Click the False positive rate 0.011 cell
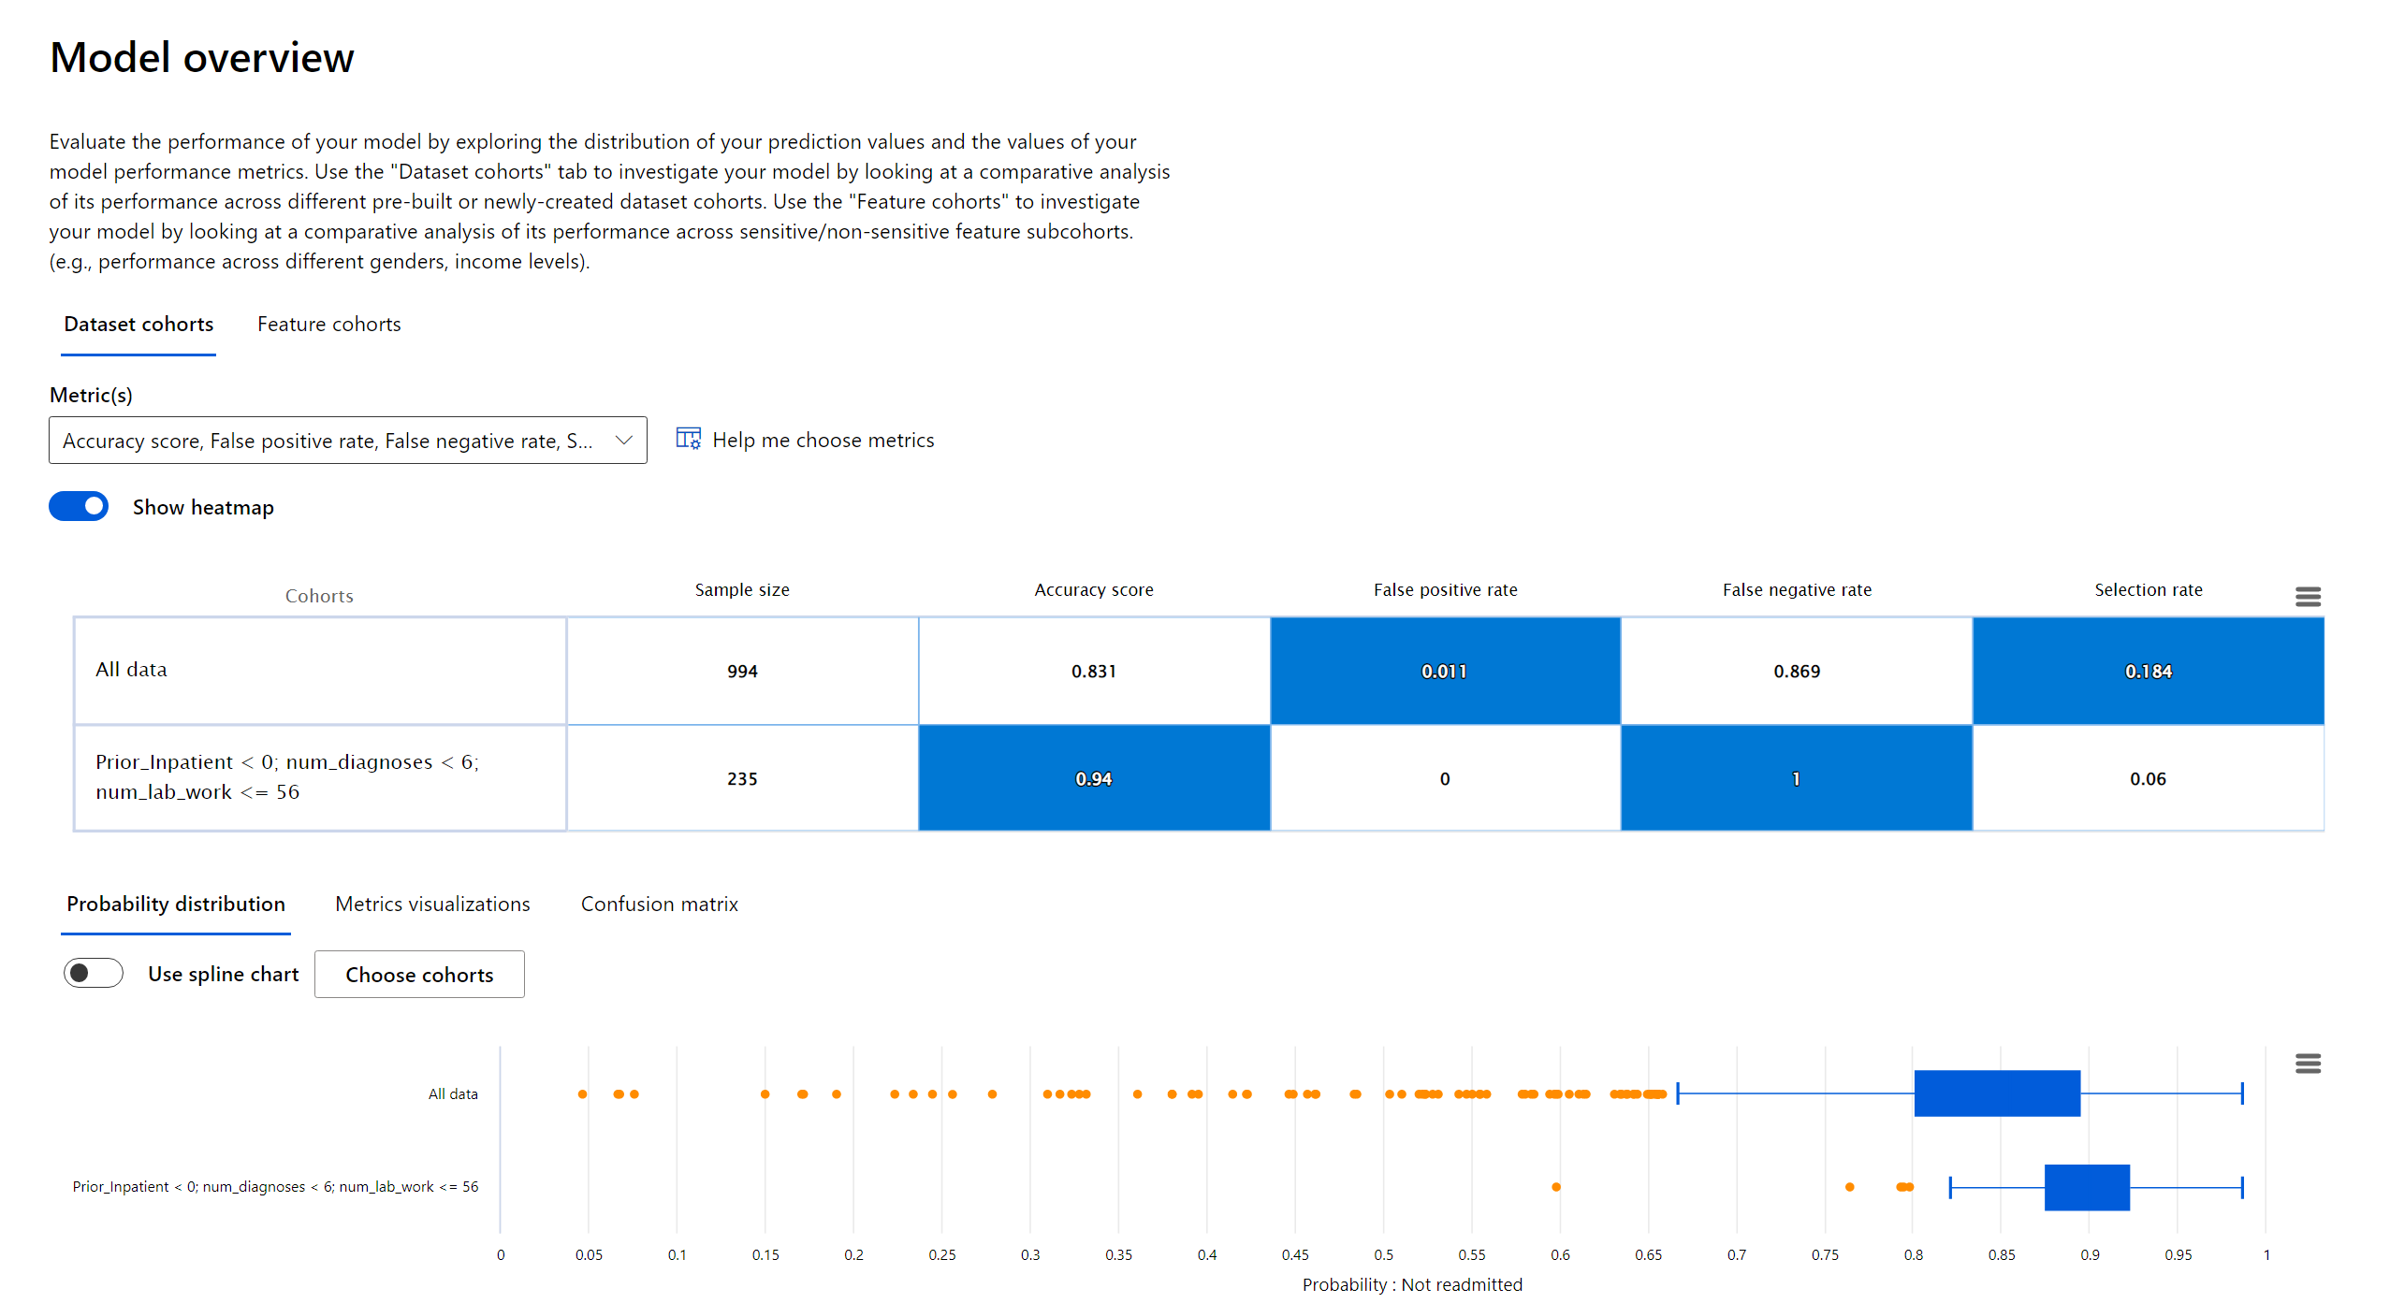 click(x=1444, y=671)
